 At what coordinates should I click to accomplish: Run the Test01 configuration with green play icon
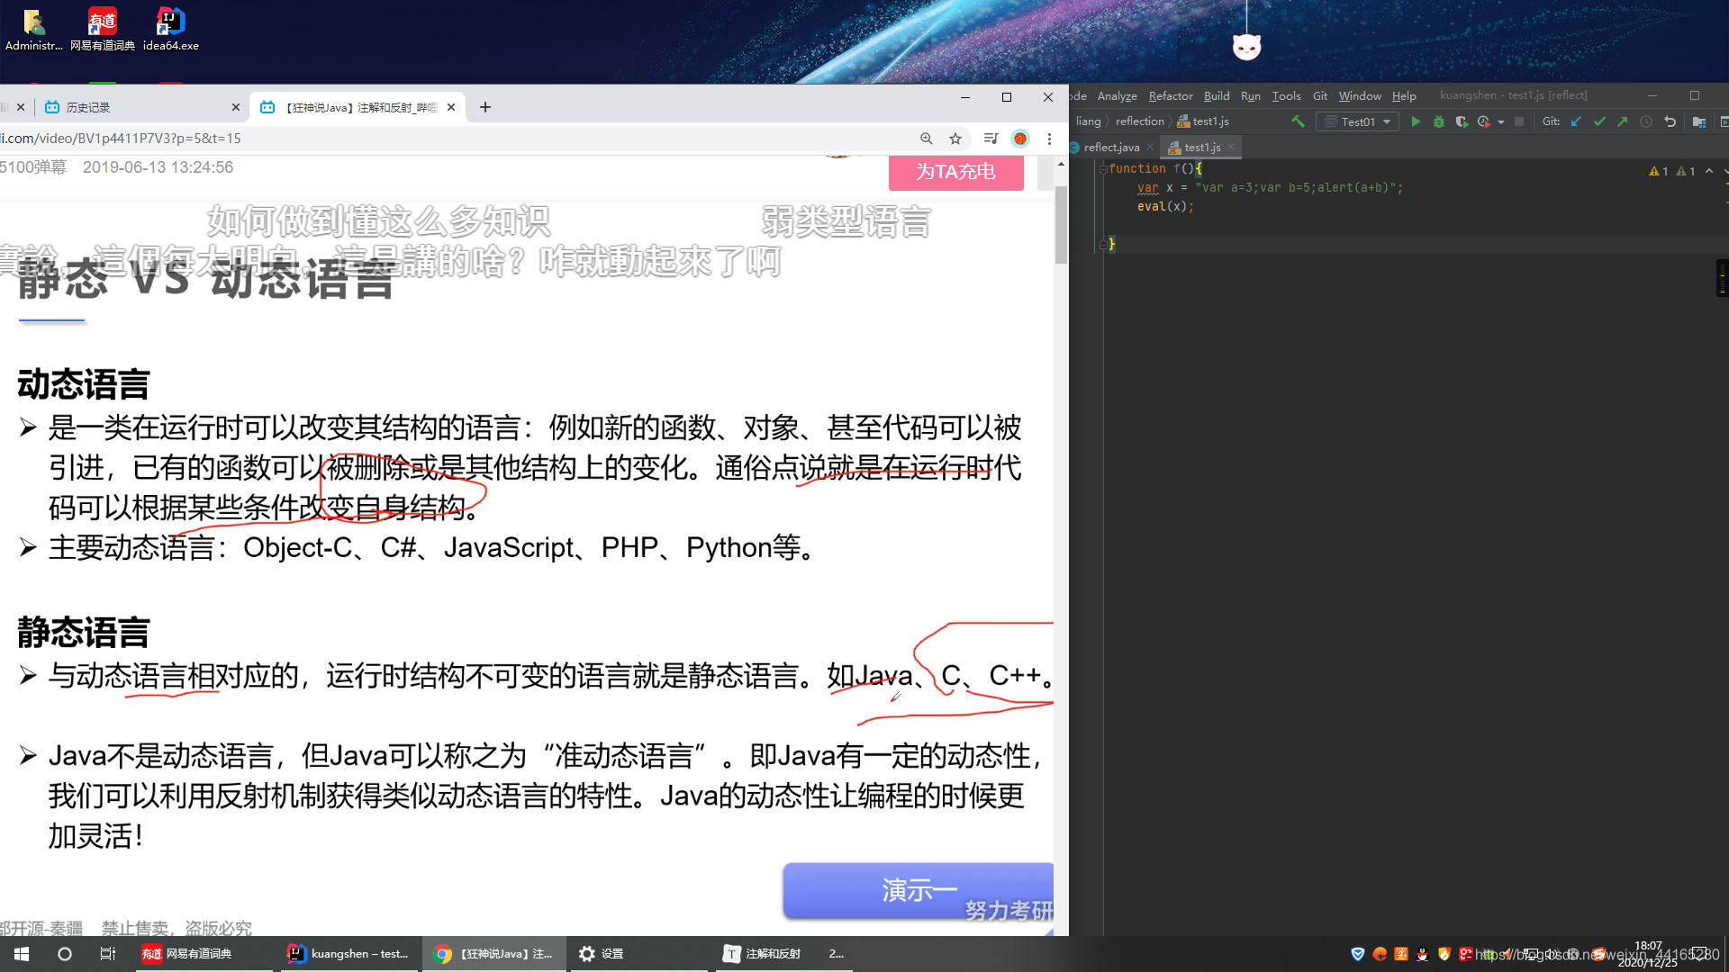(1415, 121)
